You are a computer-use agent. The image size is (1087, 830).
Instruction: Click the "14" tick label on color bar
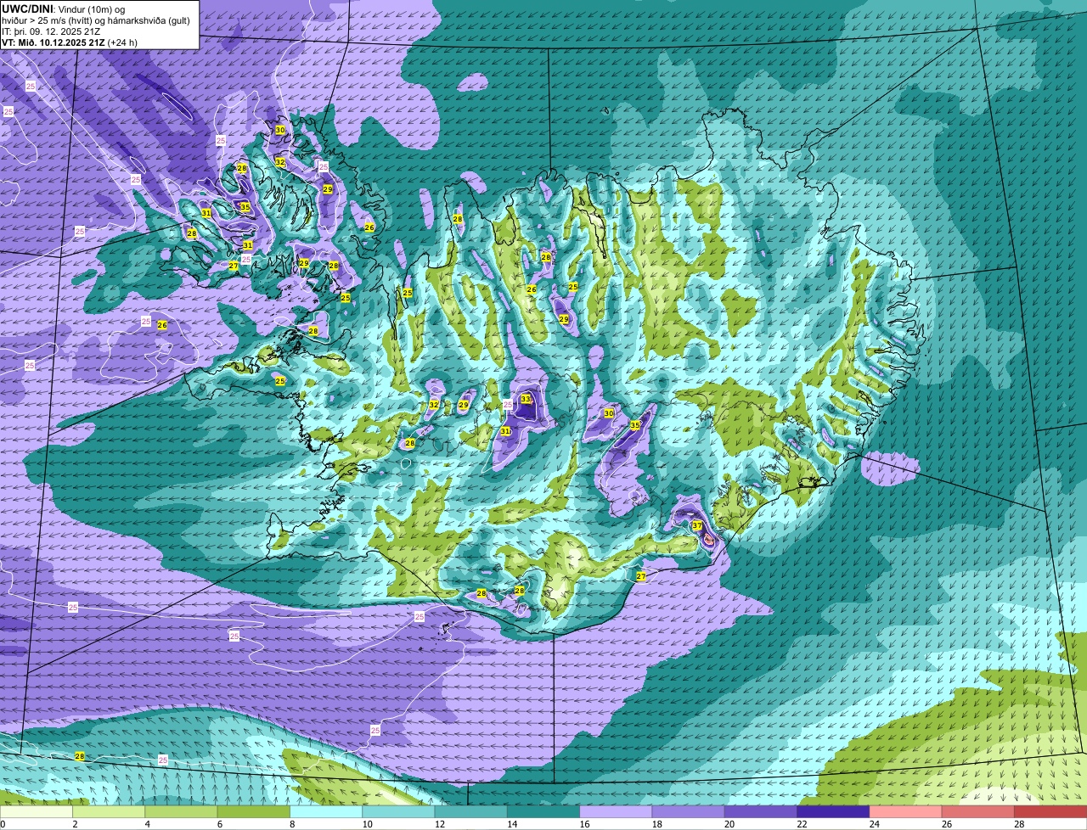point(512,824)
